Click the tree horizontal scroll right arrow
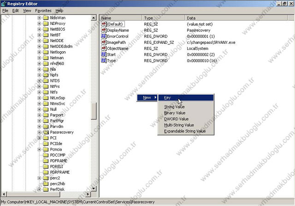The image size is (295, 206). coord(88,194)
